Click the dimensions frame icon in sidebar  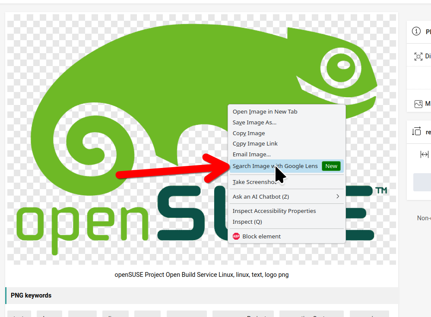[418, 57]
